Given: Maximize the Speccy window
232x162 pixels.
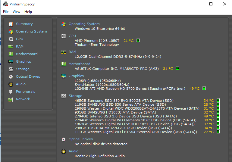Looking at the screenshot, I should click(x=211, y=4).
